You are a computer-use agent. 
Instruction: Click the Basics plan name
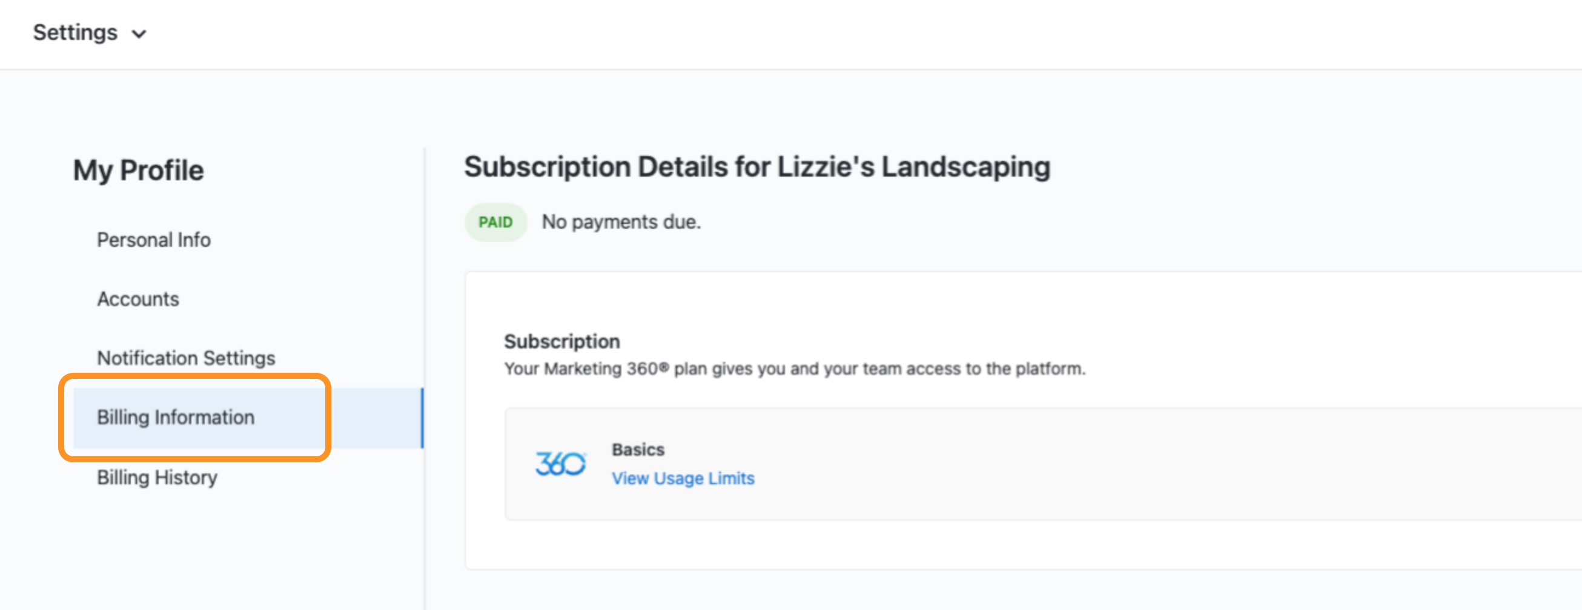point(638,450)
